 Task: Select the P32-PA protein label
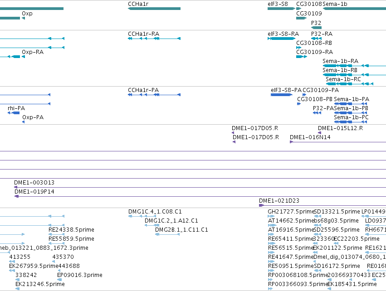point(323,108)
